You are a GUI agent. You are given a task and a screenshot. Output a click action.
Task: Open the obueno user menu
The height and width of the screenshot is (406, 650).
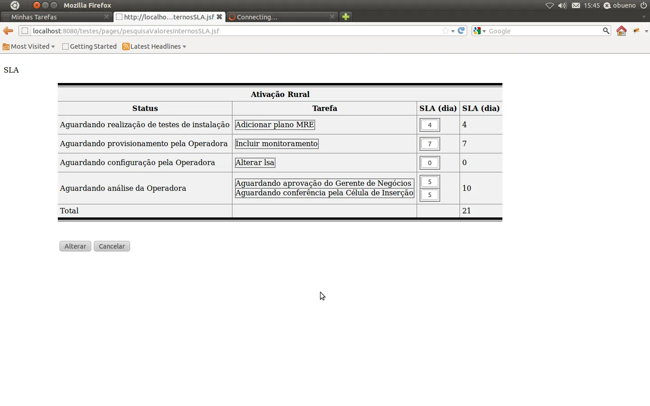[x=620, y=5]
